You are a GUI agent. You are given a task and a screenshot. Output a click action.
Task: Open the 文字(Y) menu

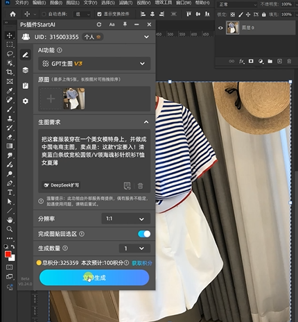click(90, 3)
